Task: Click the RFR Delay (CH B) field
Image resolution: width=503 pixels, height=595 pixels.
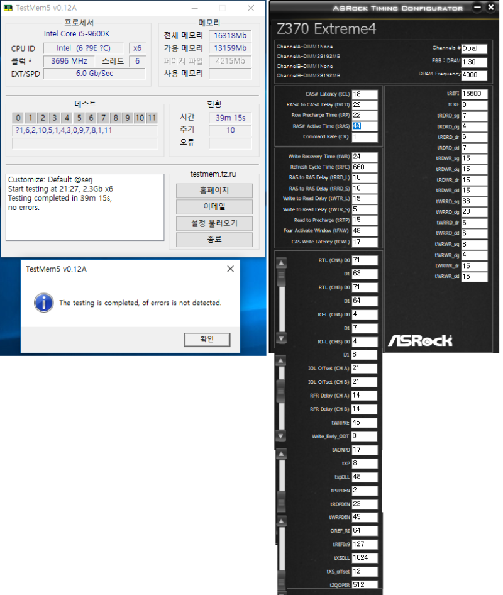Action: (x=364, y=409)
